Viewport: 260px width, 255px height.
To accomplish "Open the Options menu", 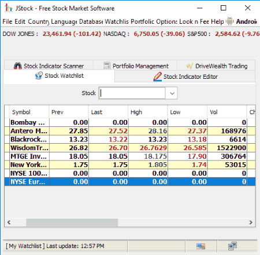I will [x=167, y=21].
